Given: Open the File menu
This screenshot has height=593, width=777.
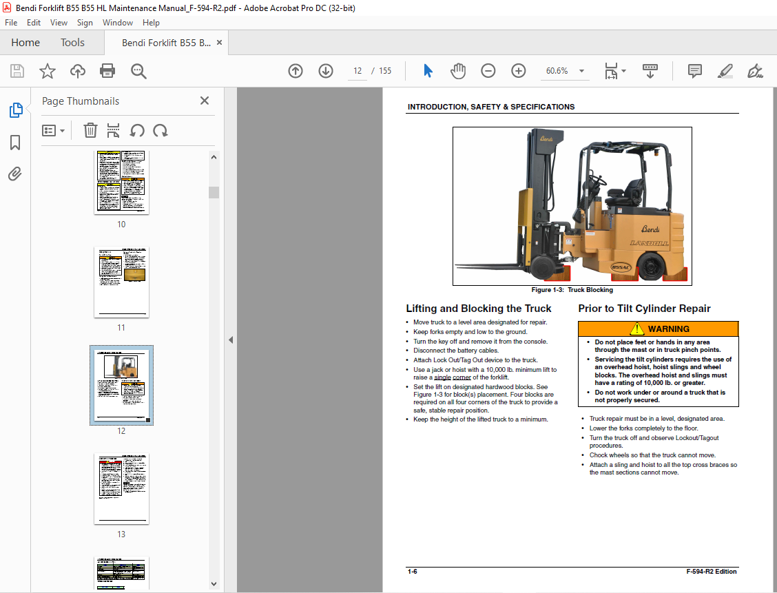Looking at the screenshot, I should [11, 22].
